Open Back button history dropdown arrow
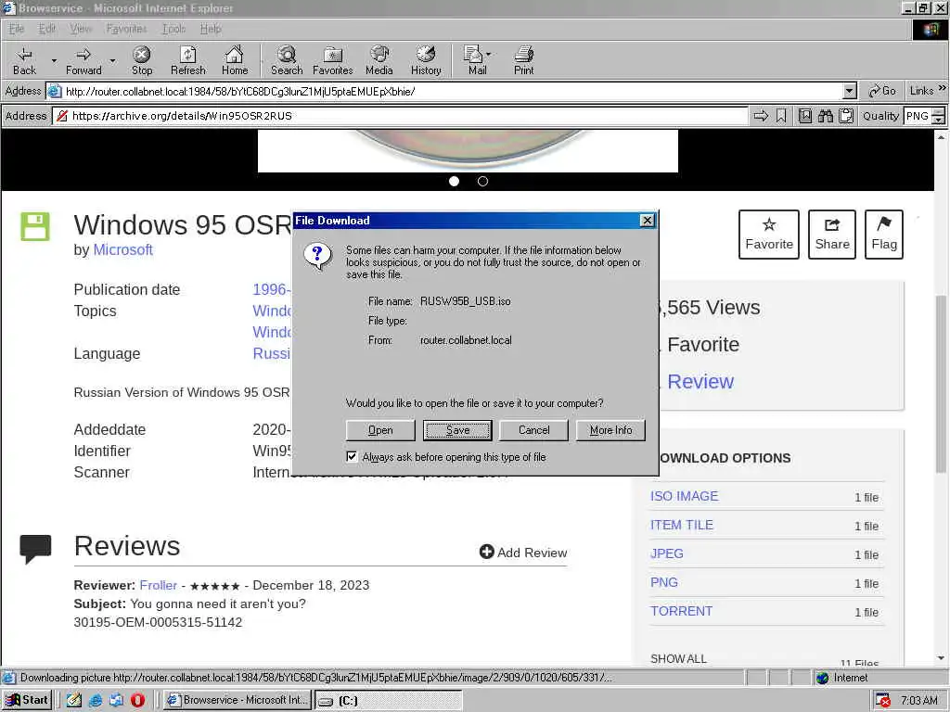Screen dimensions: 950x712 click(x=54, y=60)
